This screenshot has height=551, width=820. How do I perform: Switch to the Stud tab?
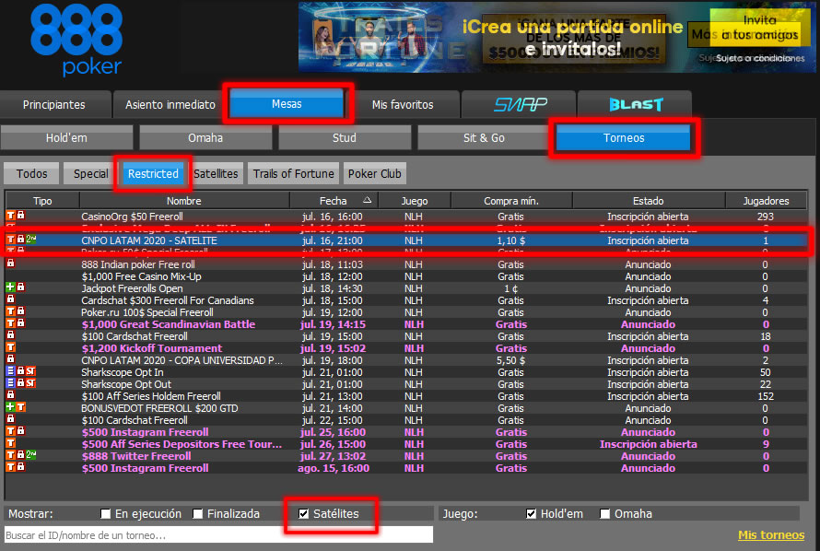coord(344,138)
